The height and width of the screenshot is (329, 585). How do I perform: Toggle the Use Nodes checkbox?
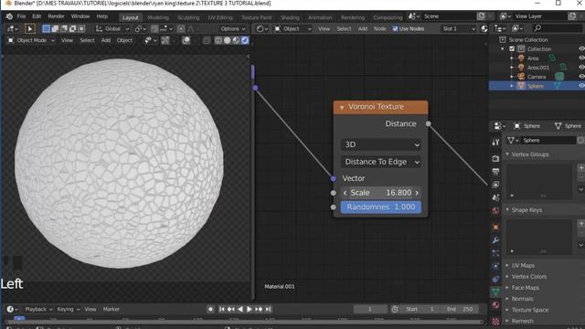(x=395, y=28)
